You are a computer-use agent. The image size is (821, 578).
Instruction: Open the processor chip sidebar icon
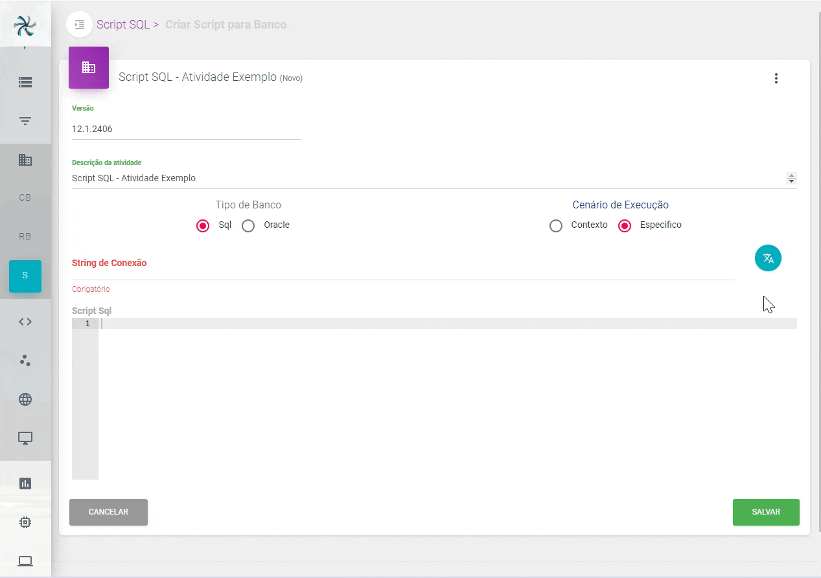click(x=25, y=522)
